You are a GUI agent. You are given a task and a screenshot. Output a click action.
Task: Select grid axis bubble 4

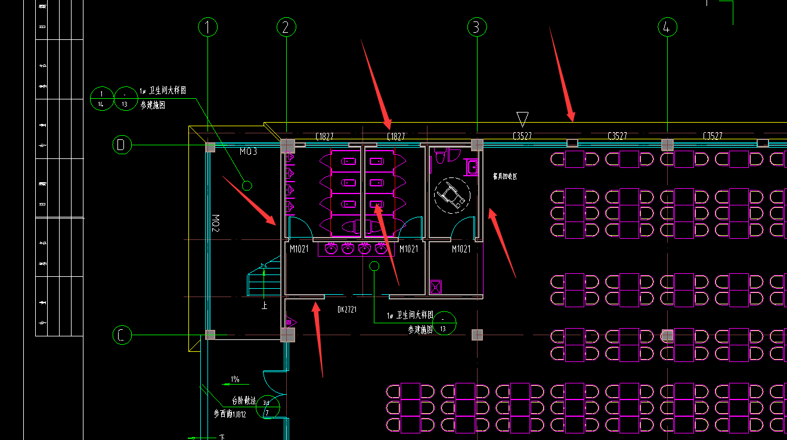pyautogui.click(x=667, y=27)
